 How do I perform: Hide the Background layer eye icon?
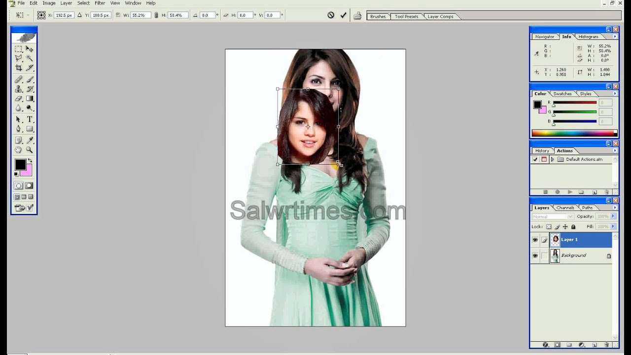(535, 256)
